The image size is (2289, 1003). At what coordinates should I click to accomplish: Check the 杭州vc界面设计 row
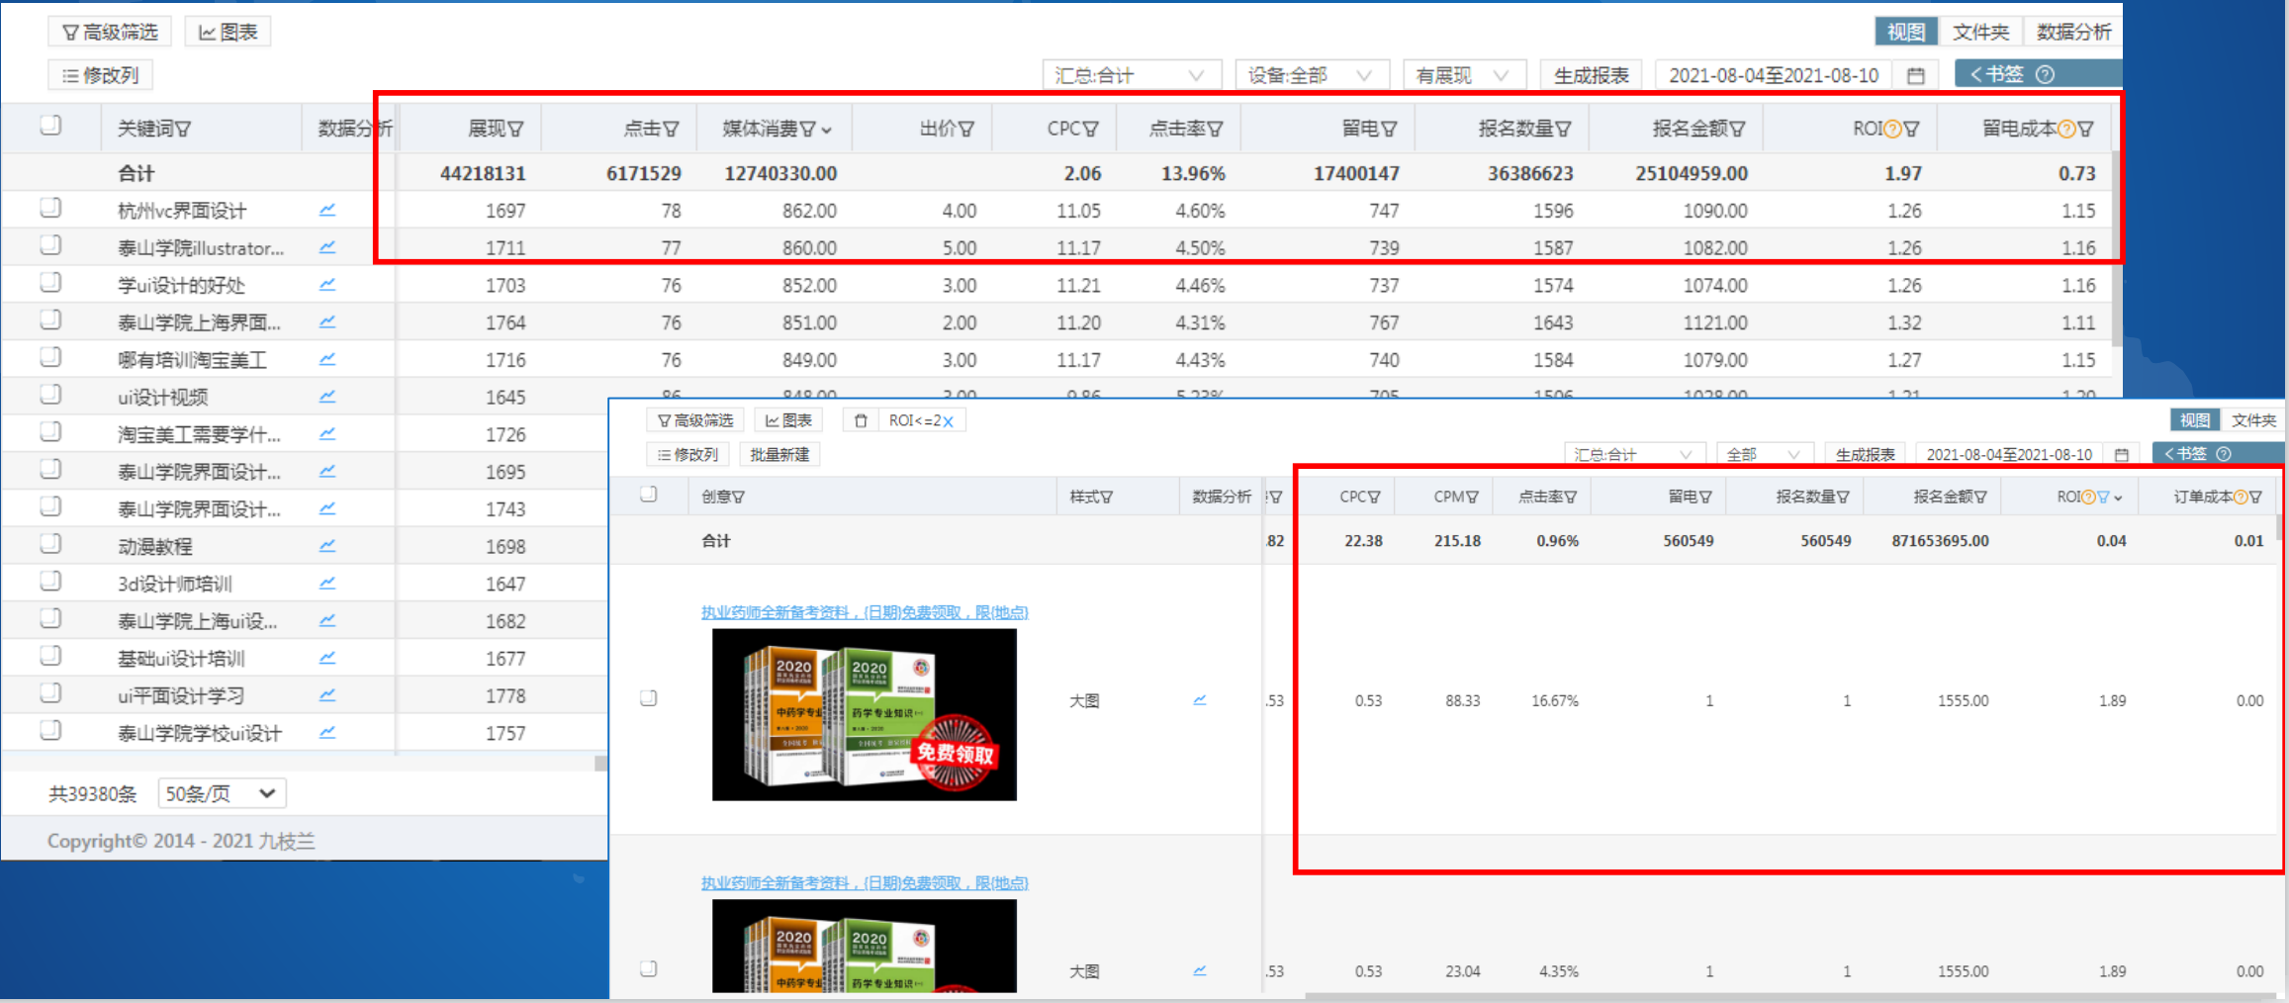(x=50, y=208)
